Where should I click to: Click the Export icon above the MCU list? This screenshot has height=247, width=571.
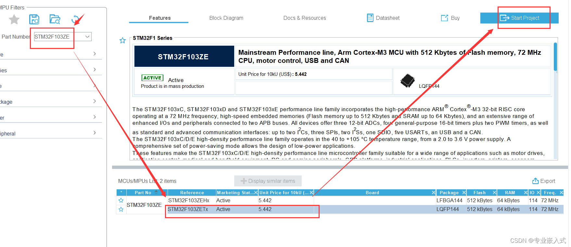535,181
